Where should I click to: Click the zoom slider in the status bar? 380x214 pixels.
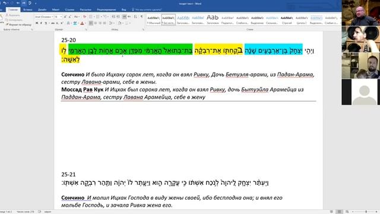pyautogui.click(x=366, y=212)
